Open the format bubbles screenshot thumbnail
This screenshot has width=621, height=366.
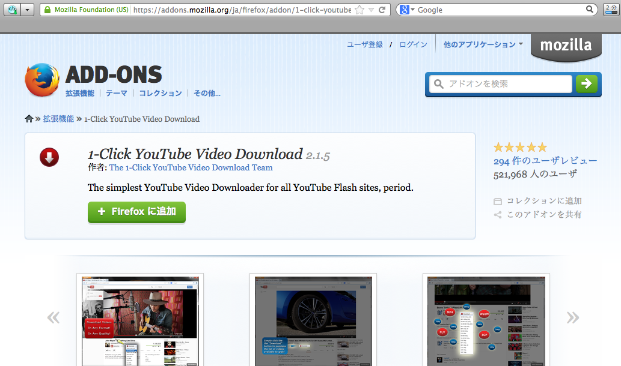coord(486,320)
